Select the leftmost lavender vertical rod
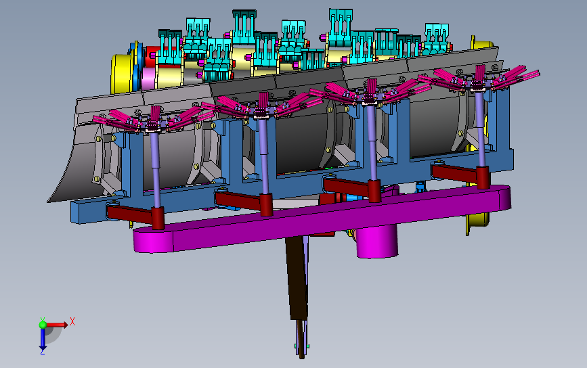This screenshot has height=368, width=587. tap(156, 170)
